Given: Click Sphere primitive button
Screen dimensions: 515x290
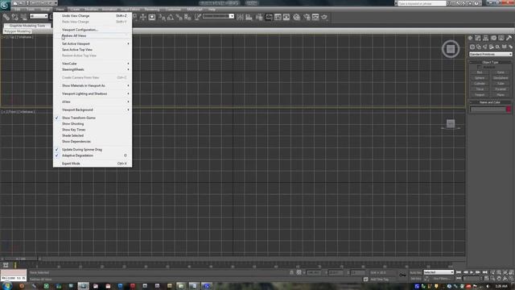Looking at the screenshot, I should point(480,78).
